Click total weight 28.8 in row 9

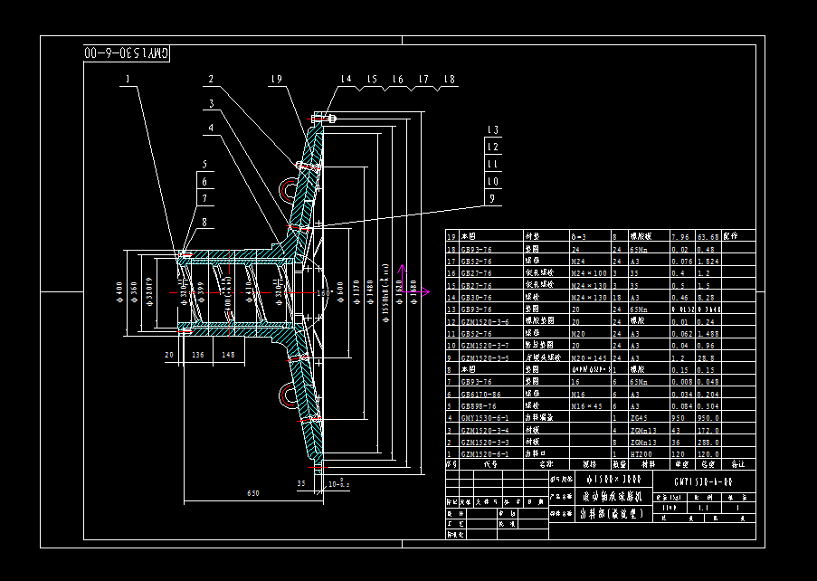click(706, 358)
